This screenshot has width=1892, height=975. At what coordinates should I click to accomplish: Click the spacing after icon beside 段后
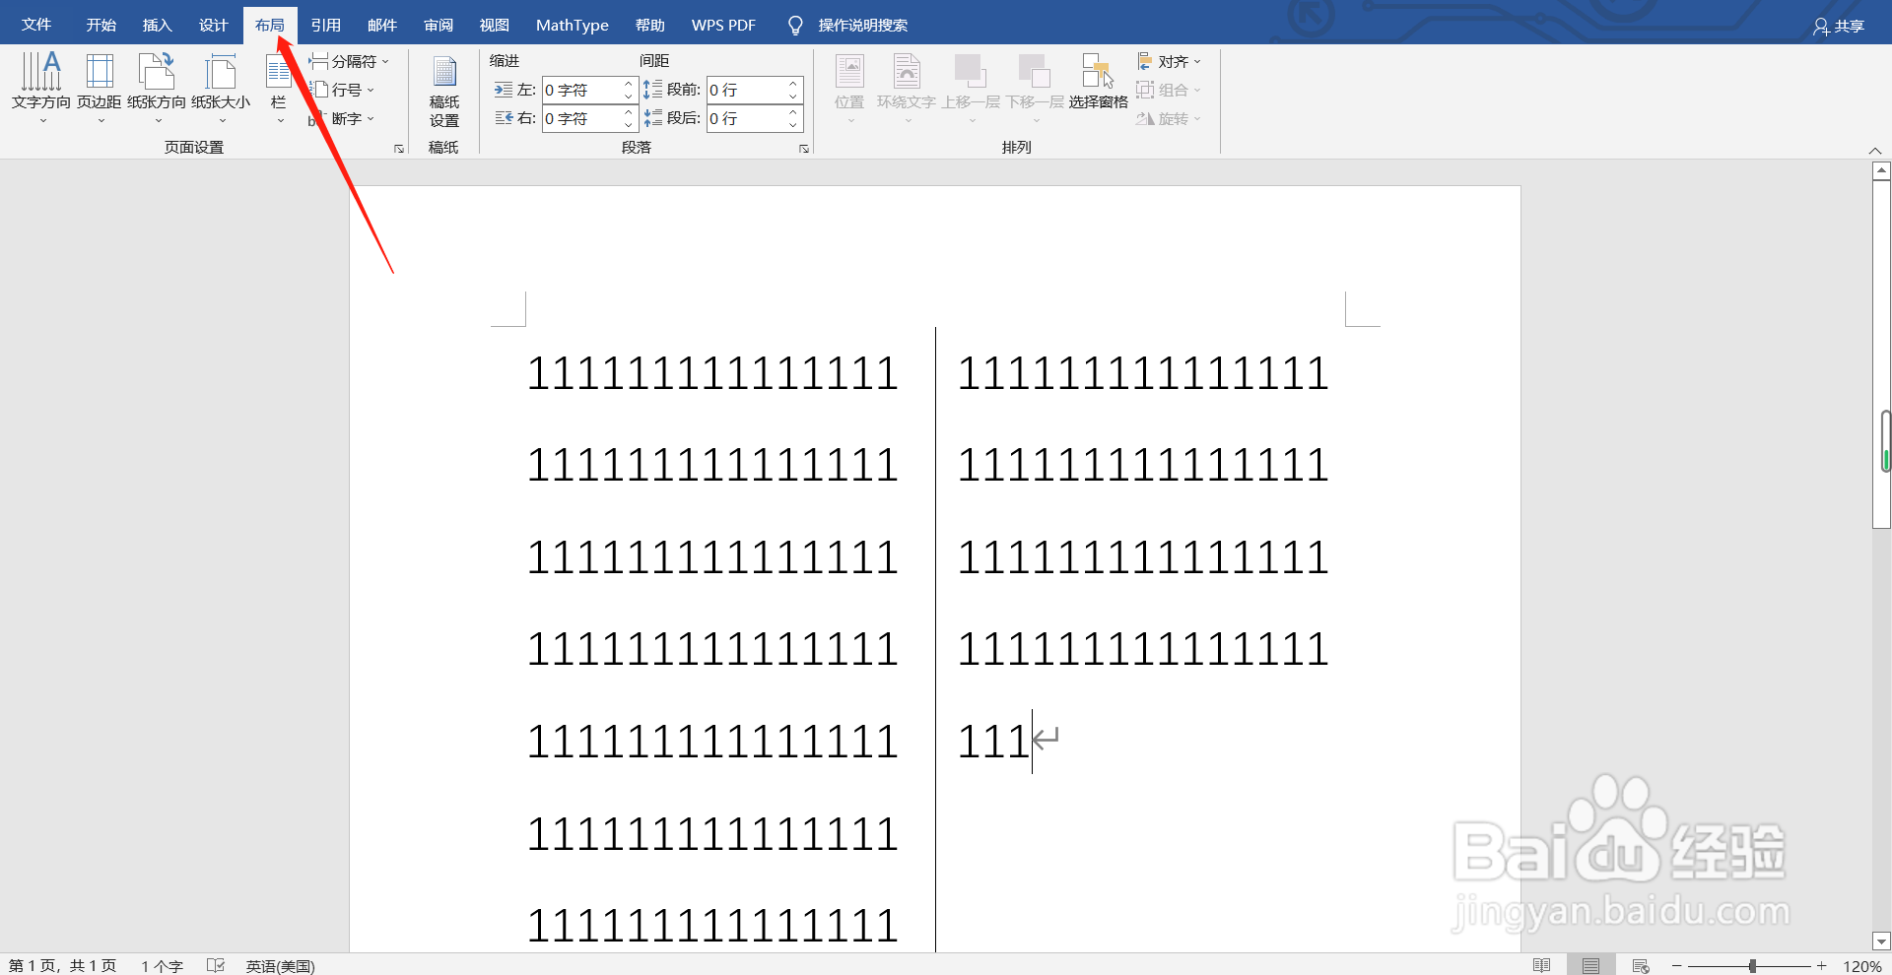pyautogui.click(x=653, y=118)
